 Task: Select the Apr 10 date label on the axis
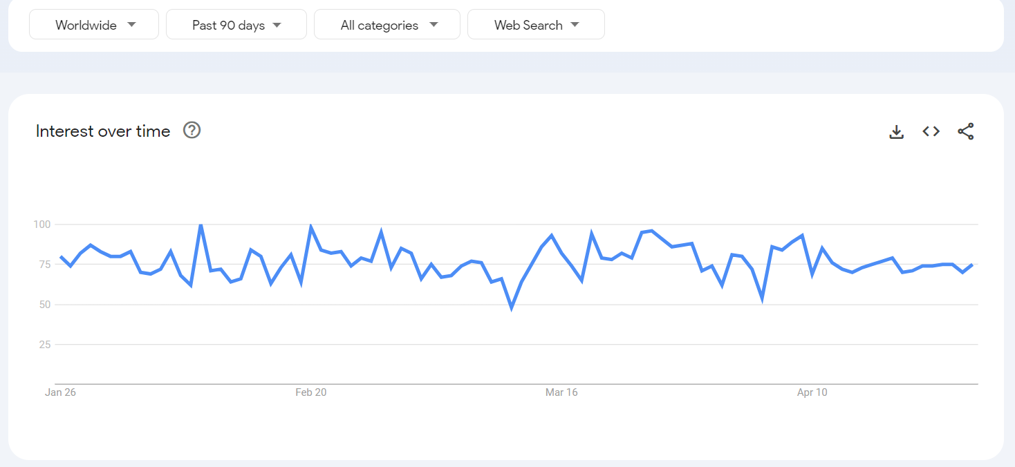[x=812, y=392]
